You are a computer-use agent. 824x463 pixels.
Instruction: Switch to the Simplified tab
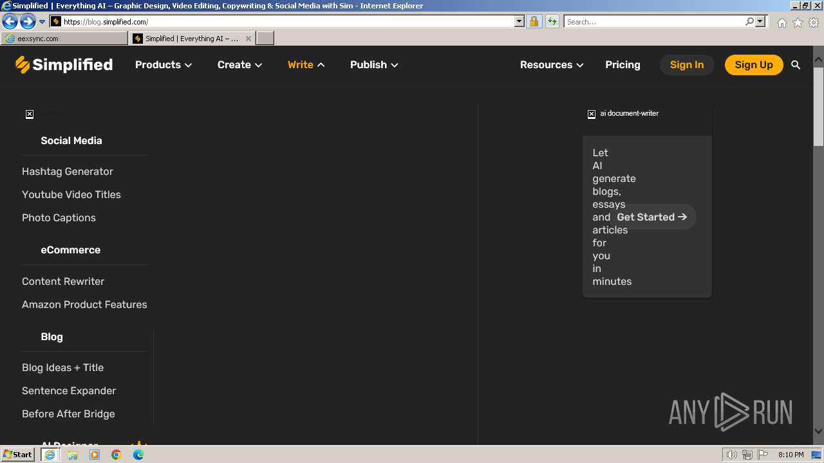pos(192,39)
